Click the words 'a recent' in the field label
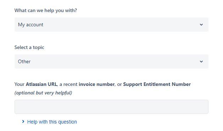 (x=69, y=84)
